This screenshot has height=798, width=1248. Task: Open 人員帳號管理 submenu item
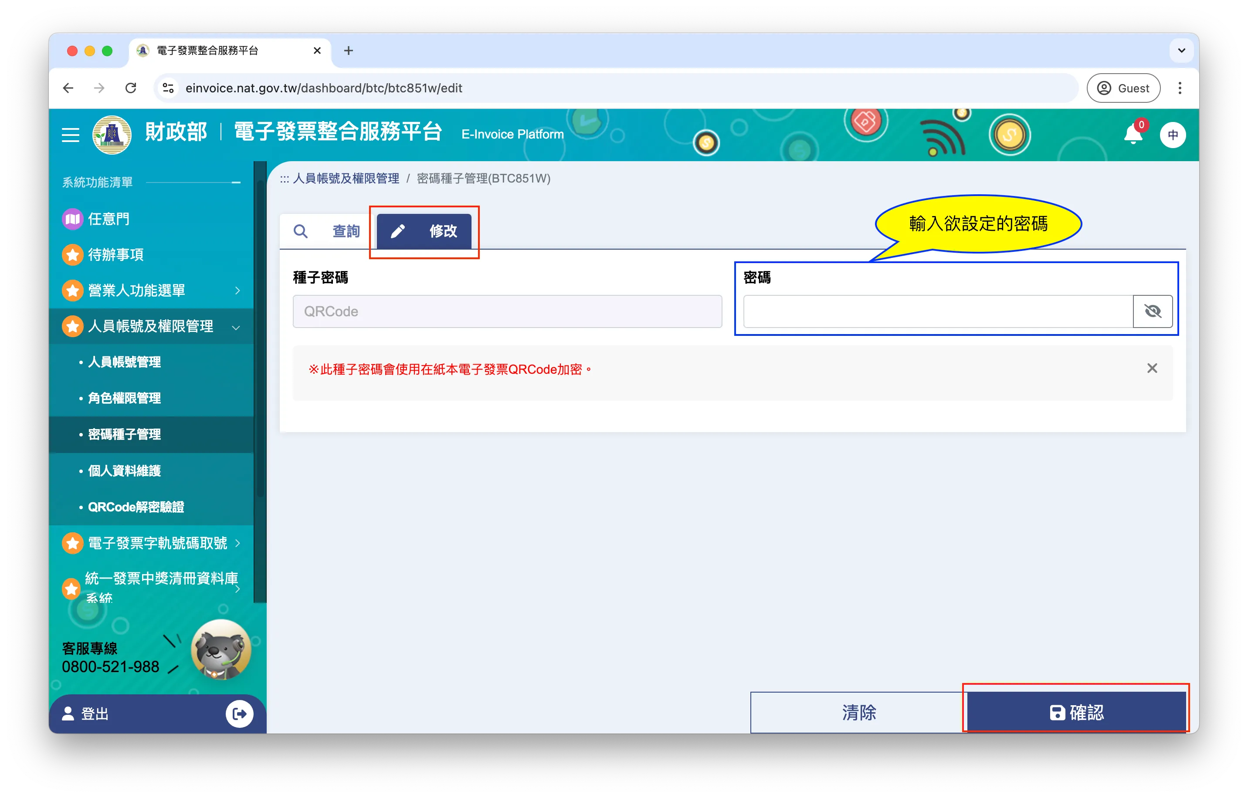[x=124, y=362]
